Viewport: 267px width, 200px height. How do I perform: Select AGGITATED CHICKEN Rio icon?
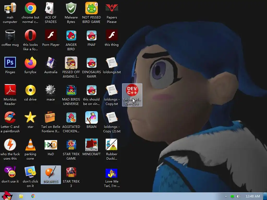pos(71,122)
